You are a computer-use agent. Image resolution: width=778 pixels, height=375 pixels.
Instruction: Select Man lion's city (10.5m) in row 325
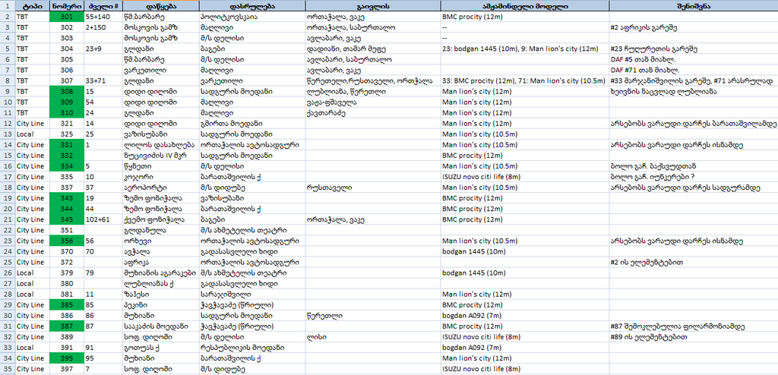point(524,134)
